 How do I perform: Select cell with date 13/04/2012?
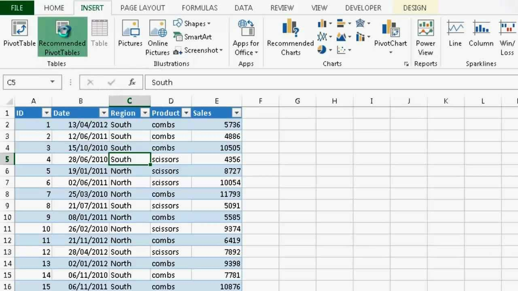click(x=81, y=125)
